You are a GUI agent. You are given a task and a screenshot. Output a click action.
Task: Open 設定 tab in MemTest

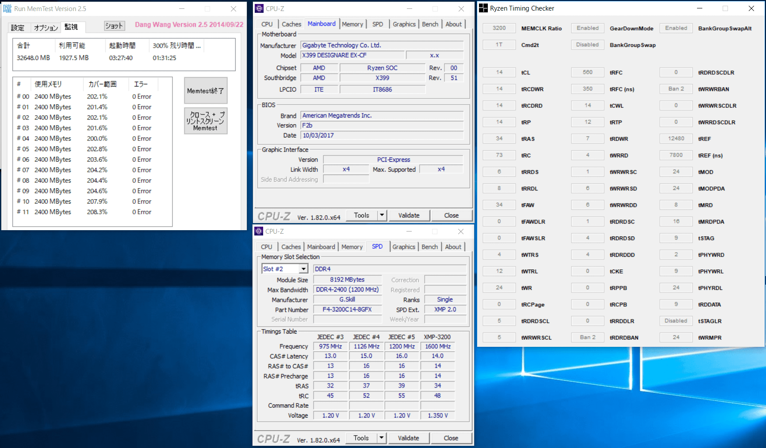[18, 28]
